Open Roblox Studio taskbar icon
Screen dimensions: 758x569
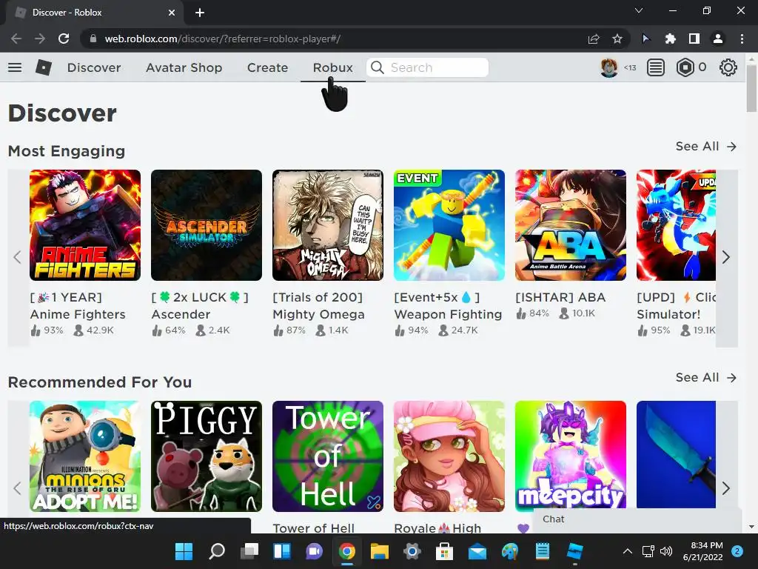(574, 551)
